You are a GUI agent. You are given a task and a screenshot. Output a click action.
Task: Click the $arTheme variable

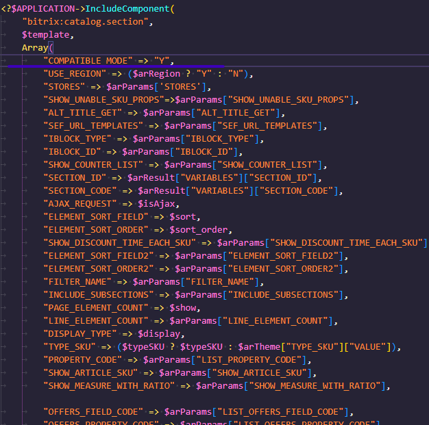coord(259,347)
